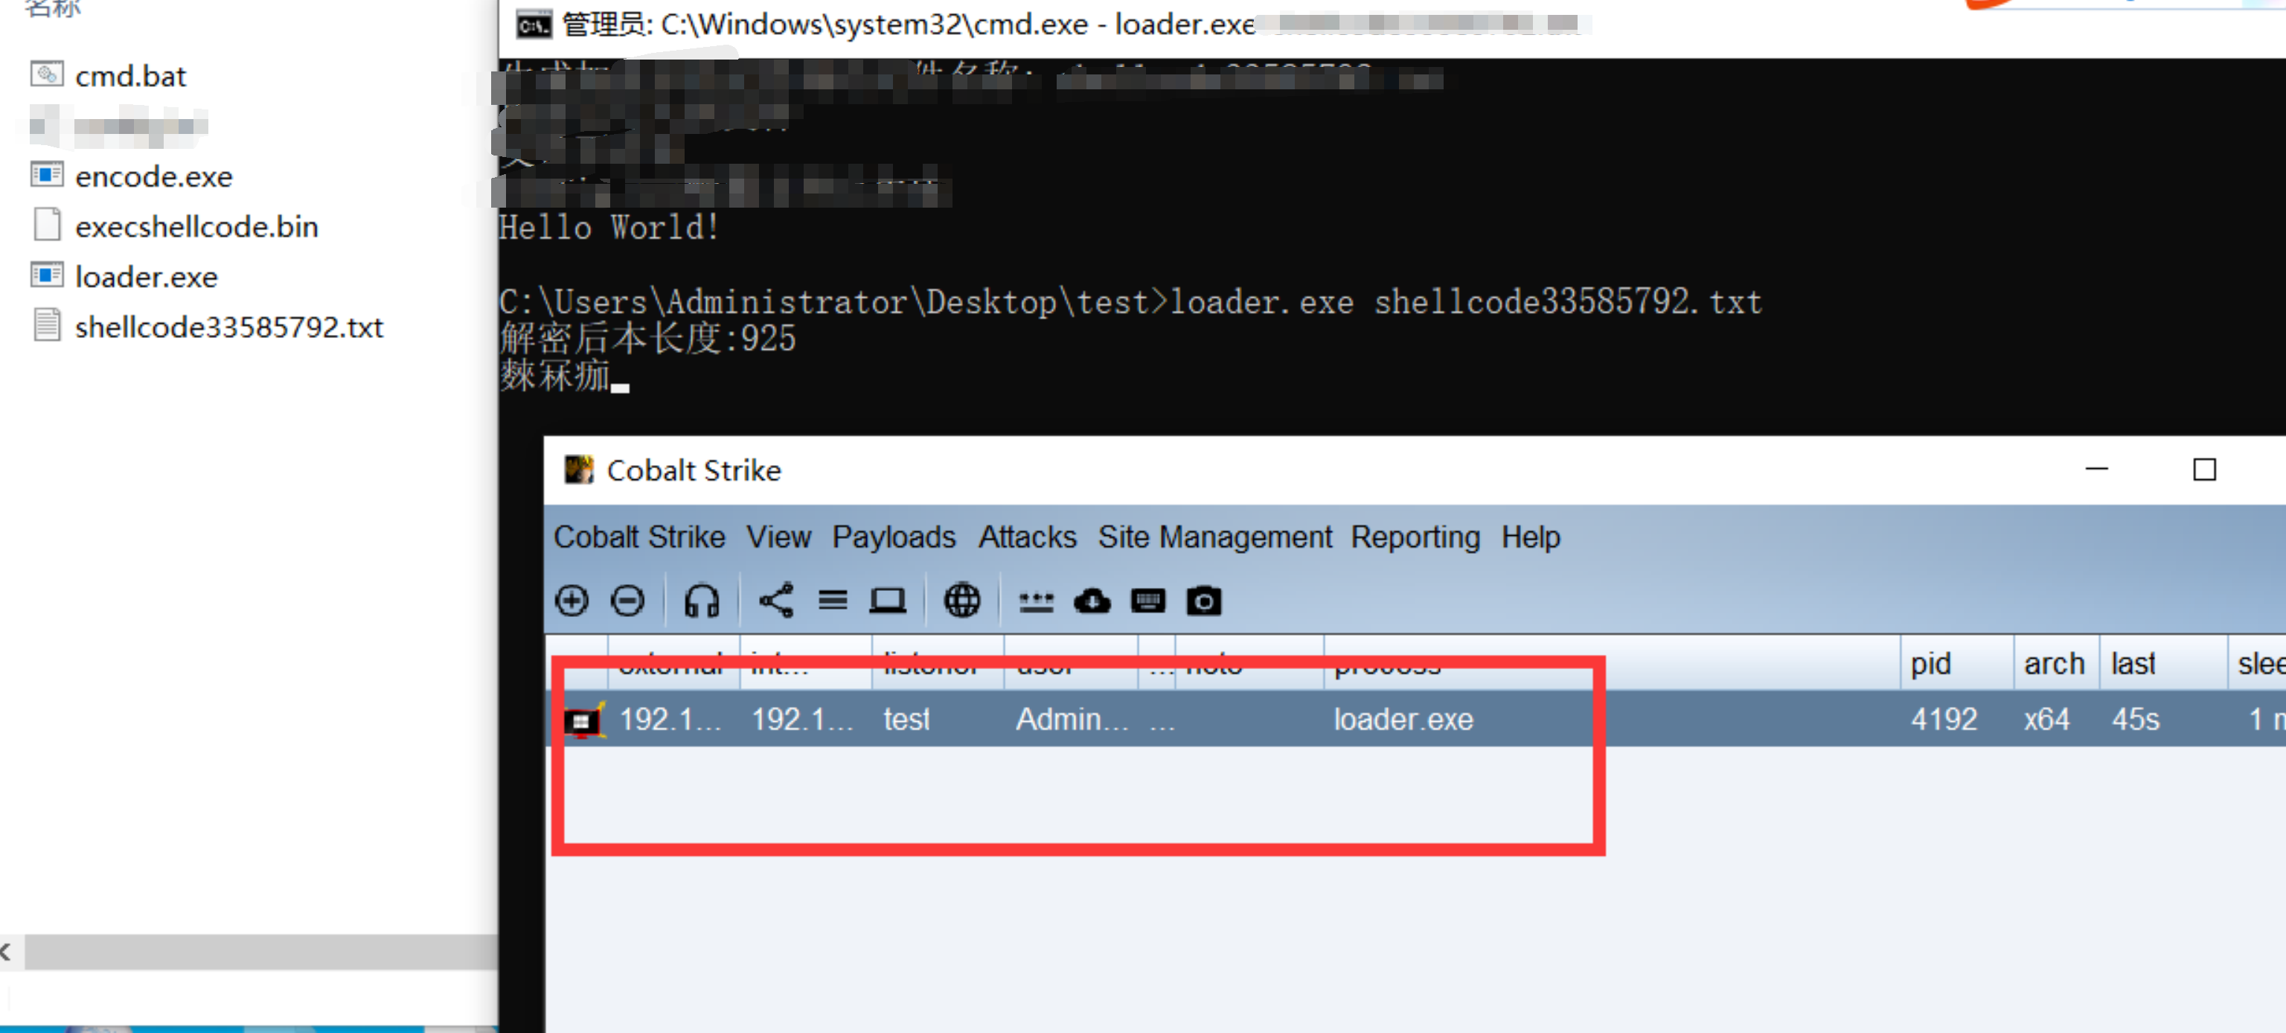Open the Reporting menu
This screenshot has height=1033, width=2286.
(1415, 537)
